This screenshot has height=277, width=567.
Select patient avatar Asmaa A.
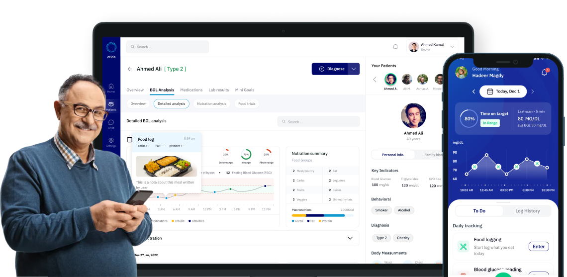pos(422,79)
